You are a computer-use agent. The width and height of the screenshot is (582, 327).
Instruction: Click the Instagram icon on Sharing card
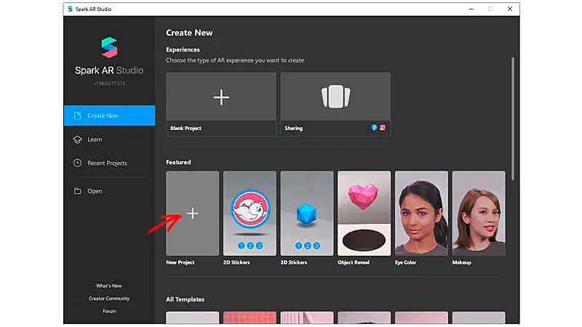tap(383, 128)
